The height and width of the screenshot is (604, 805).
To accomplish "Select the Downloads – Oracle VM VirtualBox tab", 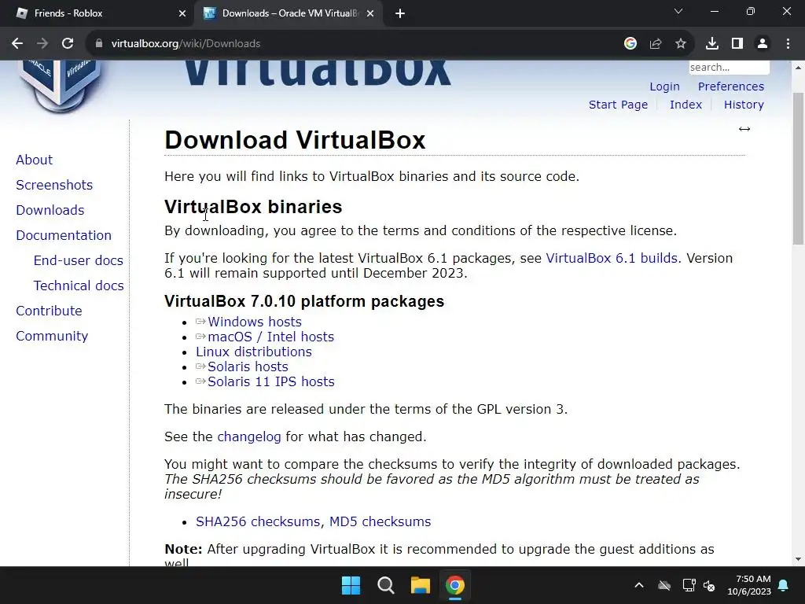I will coord(289,13).
